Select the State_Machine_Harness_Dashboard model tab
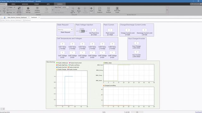202x113 pixels. [17, 17]
